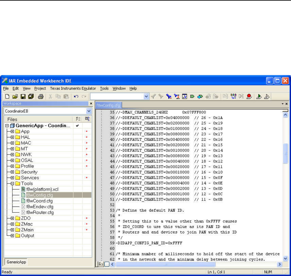Click the Open file icon
This screenshot has width=291, height=276.
click(15, 97)
